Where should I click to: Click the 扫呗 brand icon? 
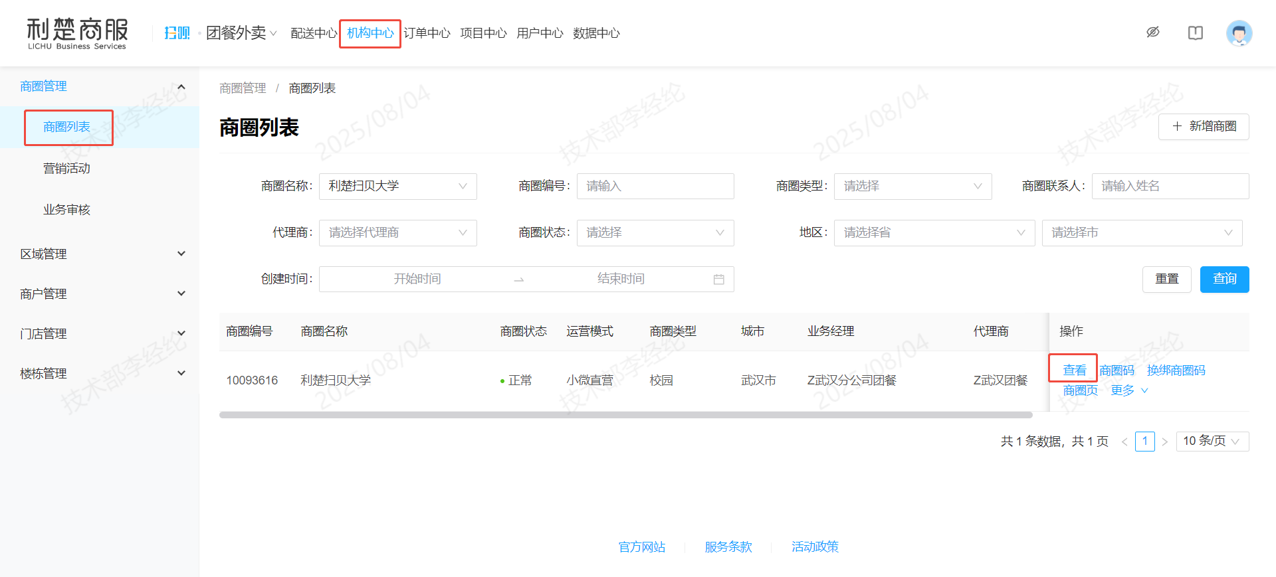click(177, 33)
